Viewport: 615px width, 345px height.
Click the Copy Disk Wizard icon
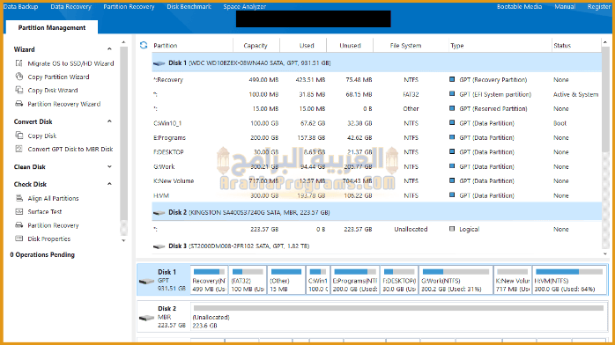pos(19,90)
